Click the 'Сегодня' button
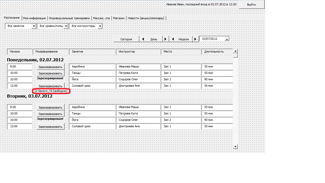Viewport: 325px width, 183px height. click(x=126, y=39)
